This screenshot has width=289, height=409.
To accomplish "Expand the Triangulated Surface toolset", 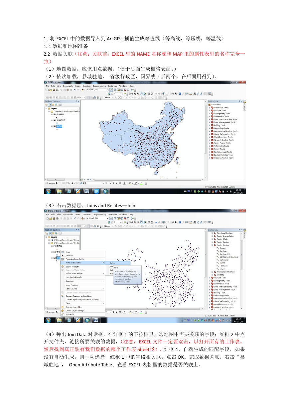I will 212,272.
